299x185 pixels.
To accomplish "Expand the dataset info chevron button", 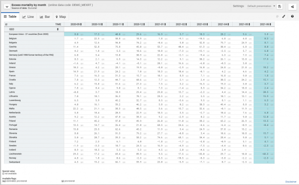I will coord(7,6).
